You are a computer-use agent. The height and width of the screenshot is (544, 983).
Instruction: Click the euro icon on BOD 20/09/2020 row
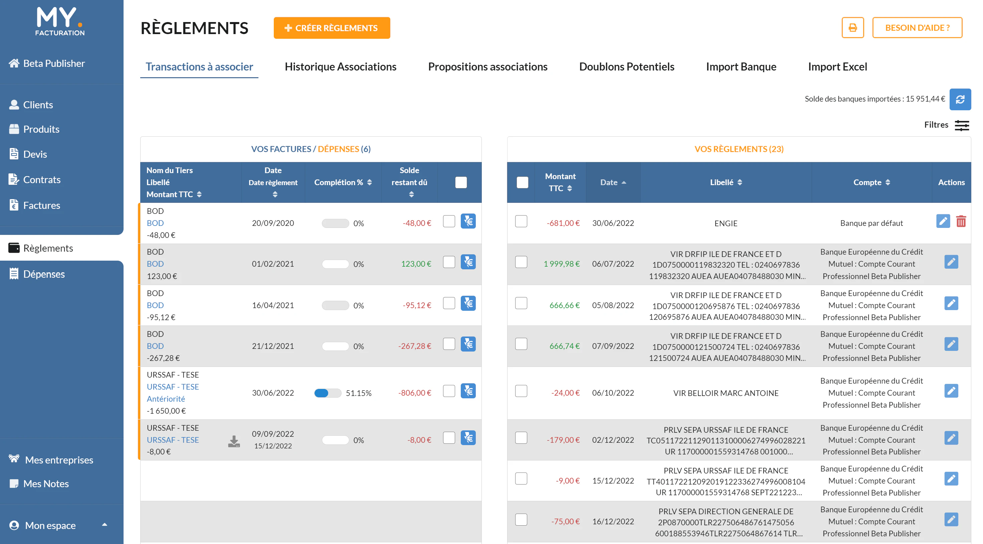(468, 221)
